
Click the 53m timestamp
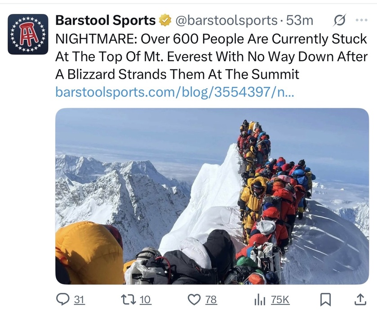click(x=300, y=20)
